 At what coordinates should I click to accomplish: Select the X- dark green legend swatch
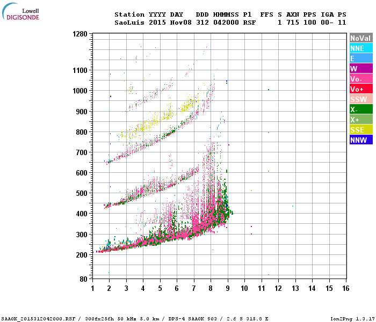tap(361, 109)
